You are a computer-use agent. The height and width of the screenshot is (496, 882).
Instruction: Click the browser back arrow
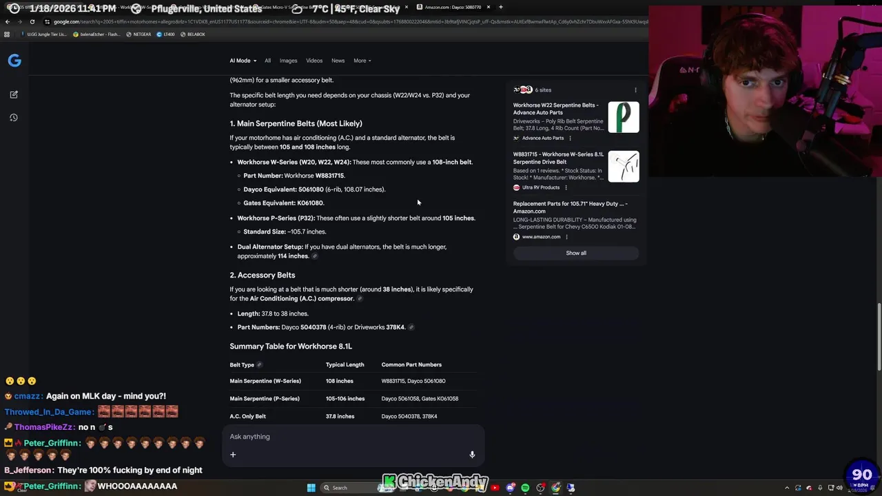(x=8, y=21)
